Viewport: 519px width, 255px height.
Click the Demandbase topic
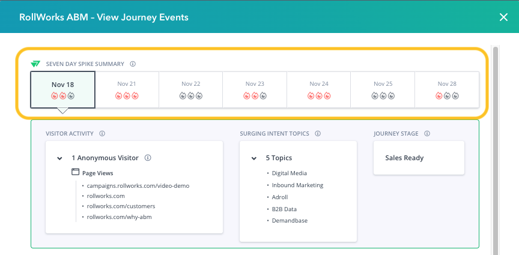290,221
